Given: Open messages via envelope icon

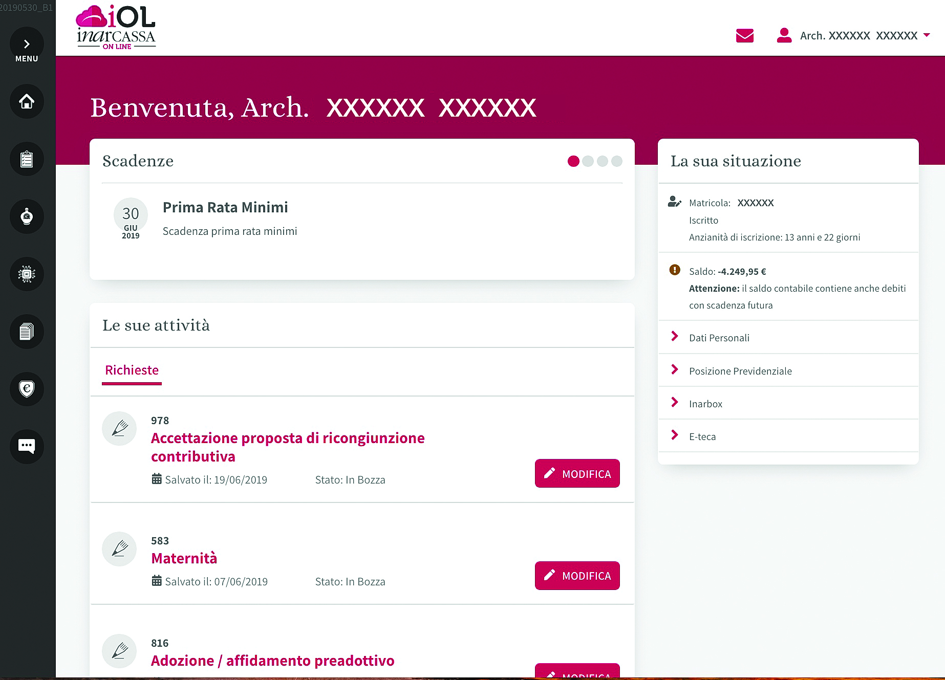Looking at the screenshot, I should [x=744, y=36].
